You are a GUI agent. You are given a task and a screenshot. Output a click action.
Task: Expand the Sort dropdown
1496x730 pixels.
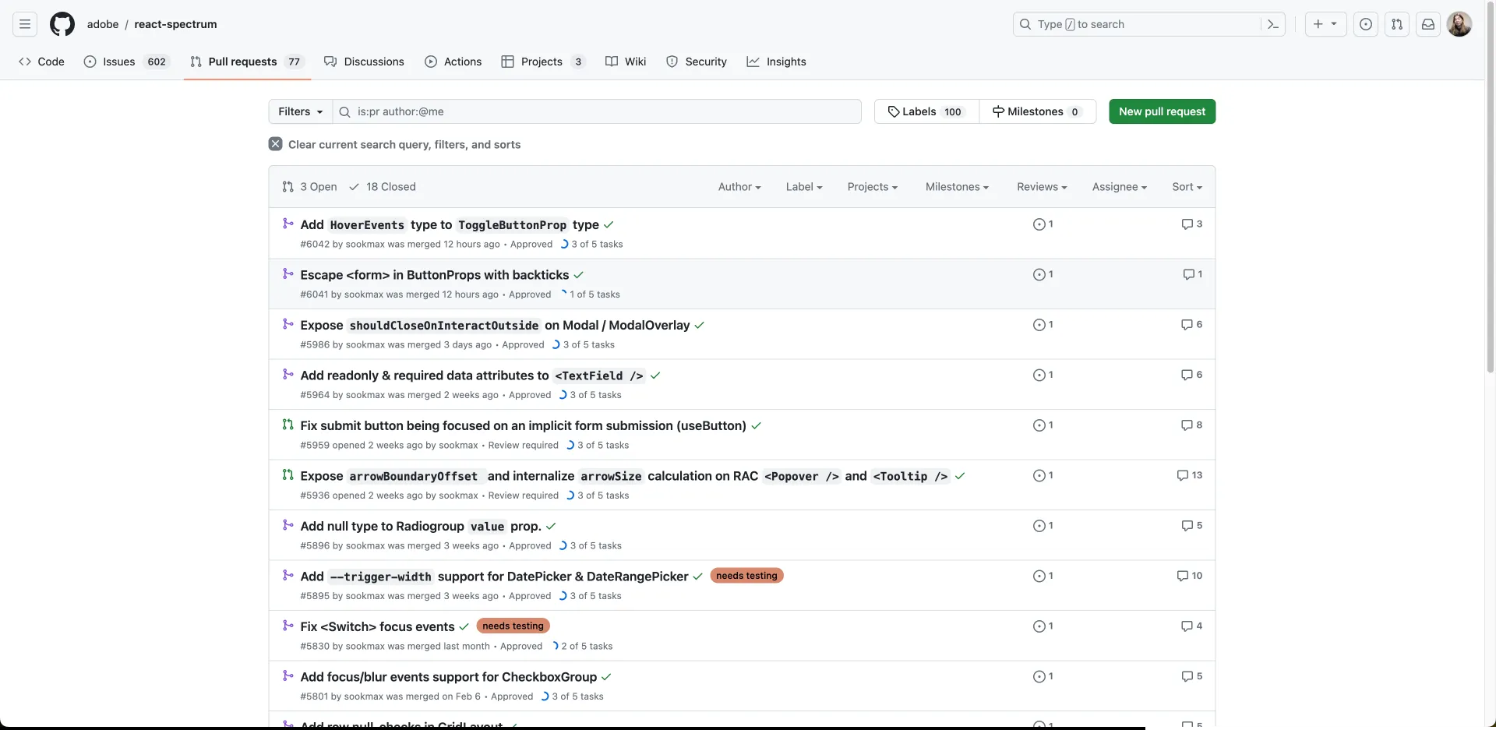tap(1186, 187)
